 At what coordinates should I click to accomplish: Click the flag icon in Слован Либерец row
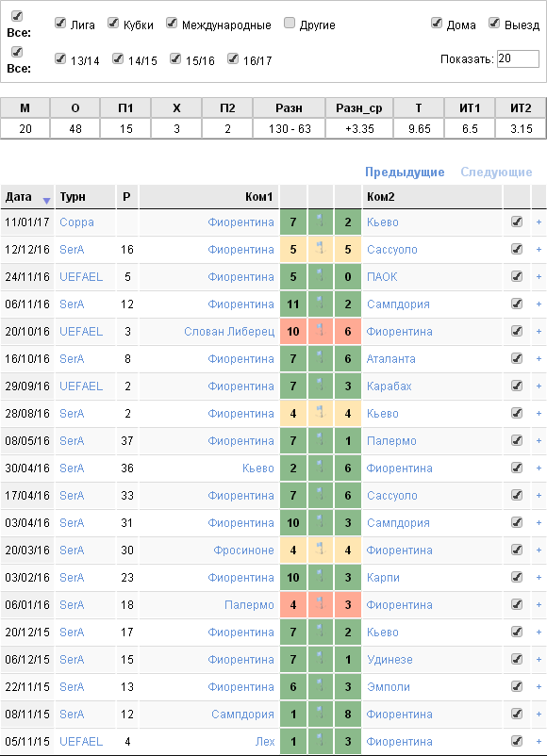tap(321, 331)
